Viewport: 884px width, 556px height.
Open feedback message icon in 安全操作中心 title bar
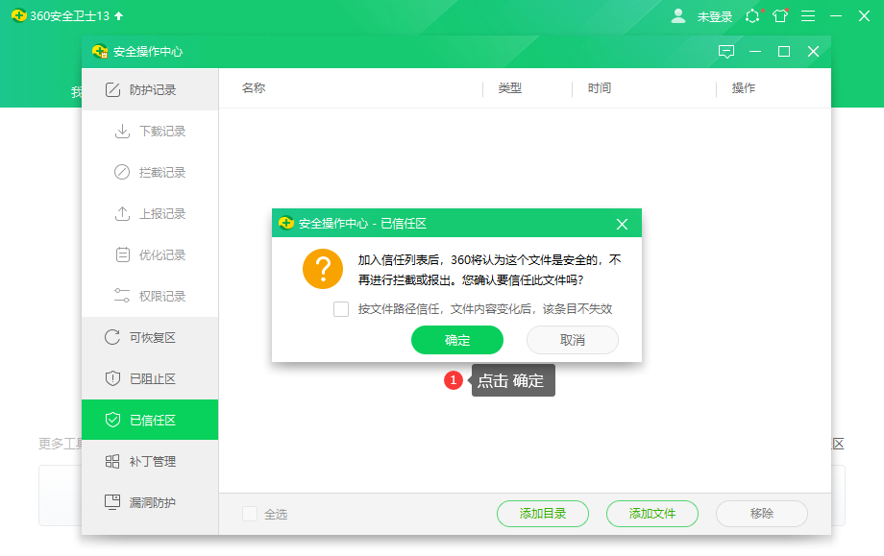726,52
